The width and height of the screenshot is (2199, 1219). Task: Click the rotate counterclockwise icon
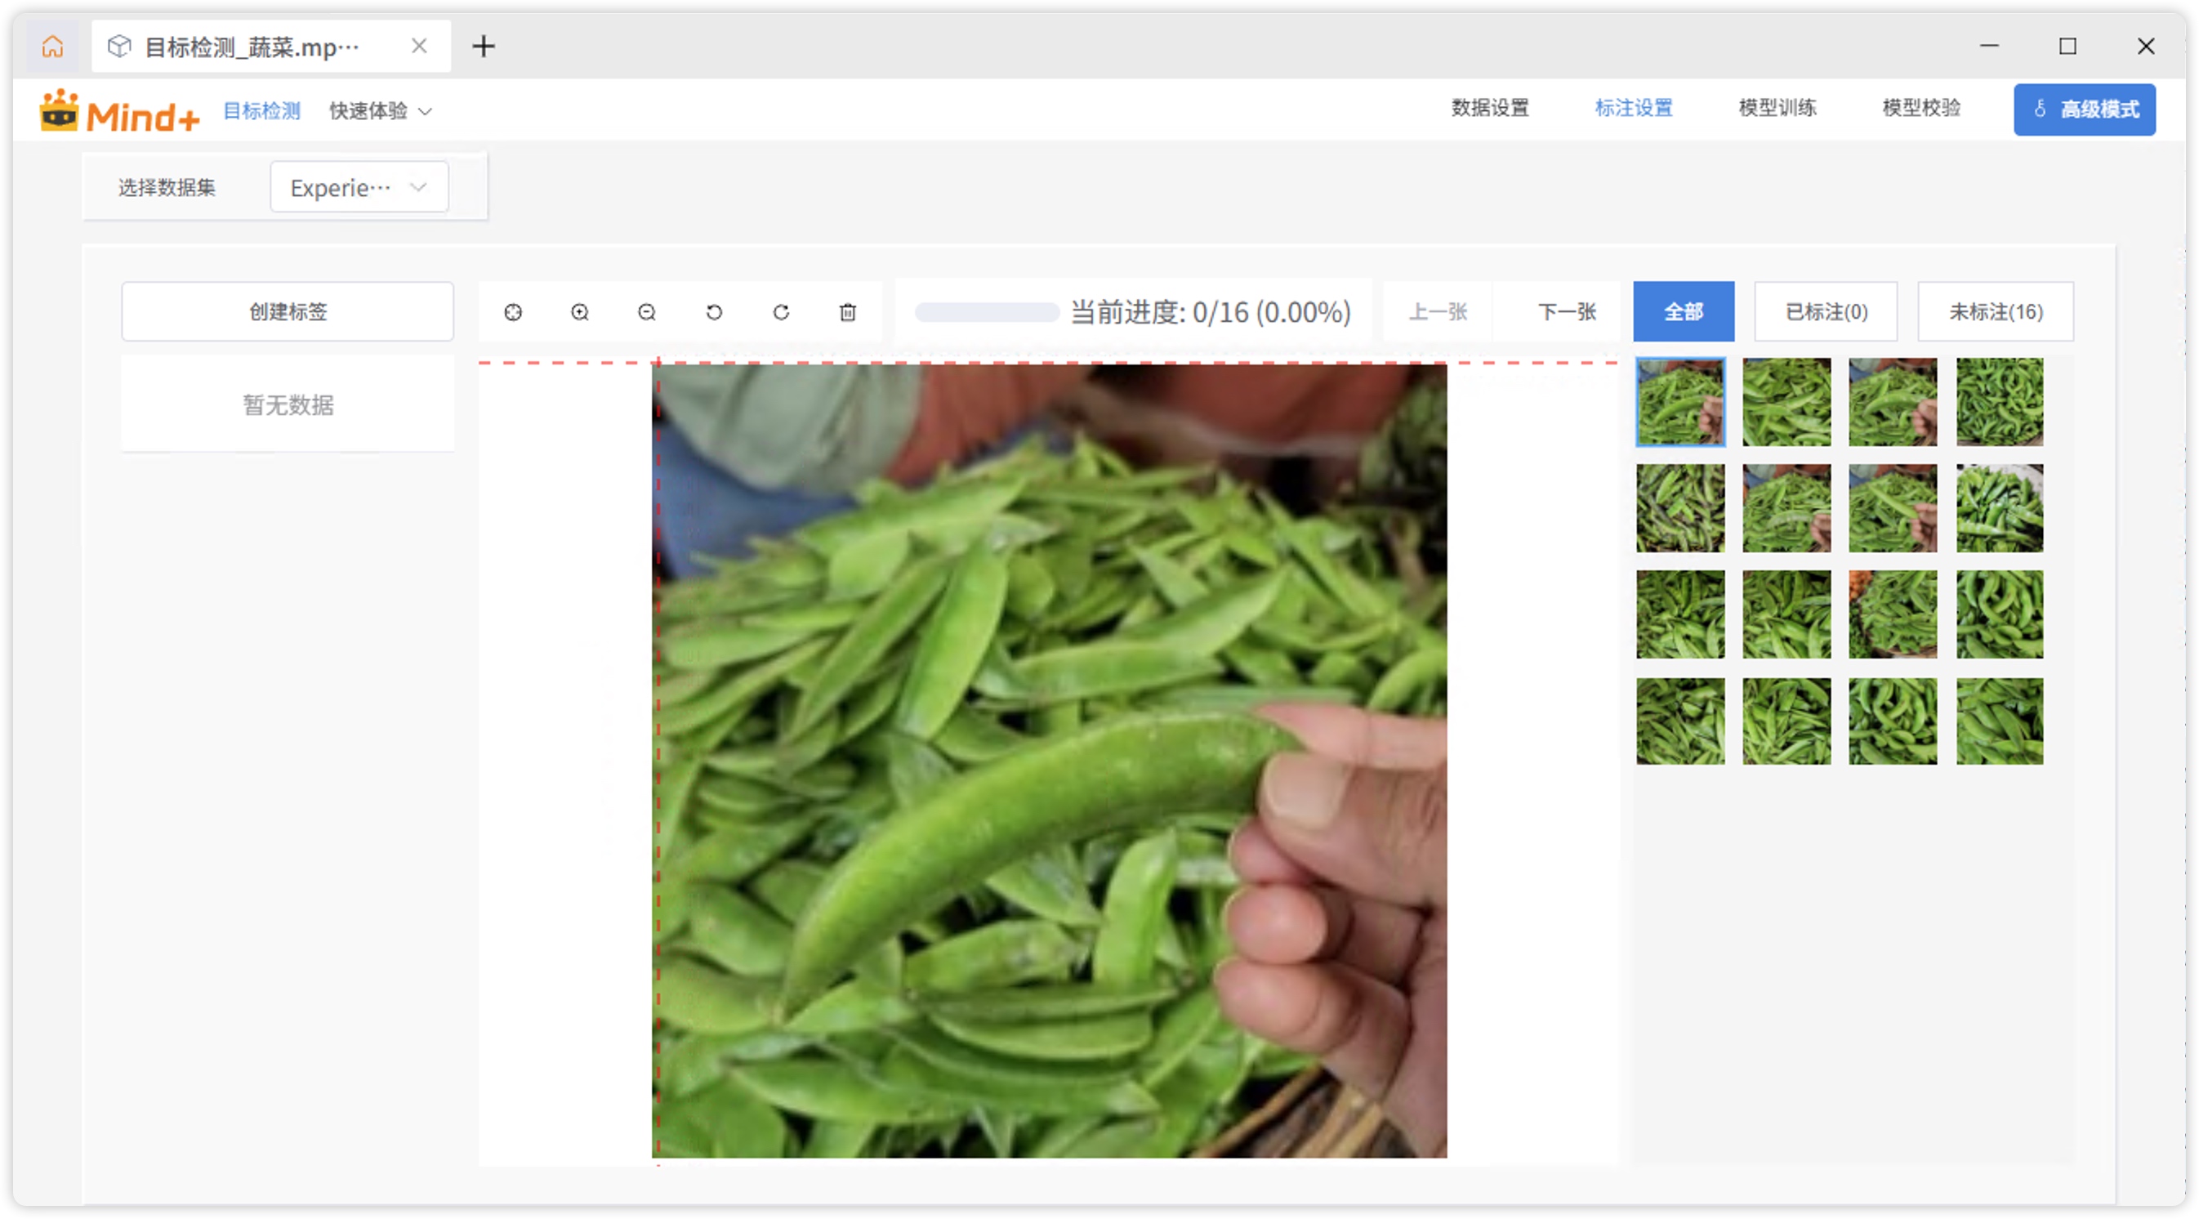coord(715,312)
